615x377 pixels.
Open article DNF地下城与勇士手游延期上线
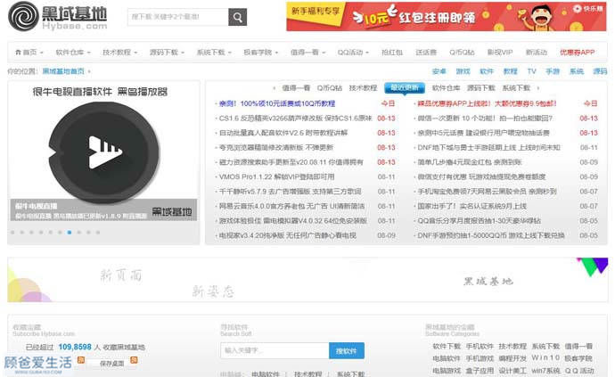pos(488,148)
